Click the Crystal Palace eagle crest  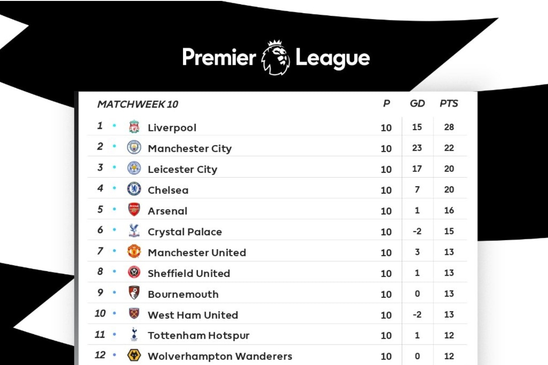coord(134,231)
